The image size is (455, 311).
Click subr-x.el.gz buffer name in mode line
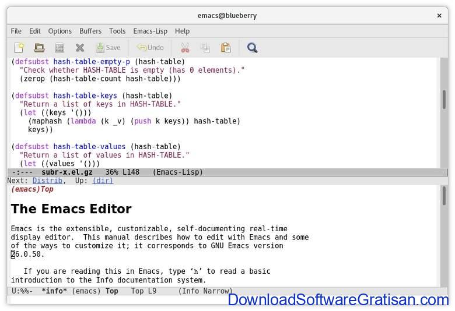coord(66,172)
